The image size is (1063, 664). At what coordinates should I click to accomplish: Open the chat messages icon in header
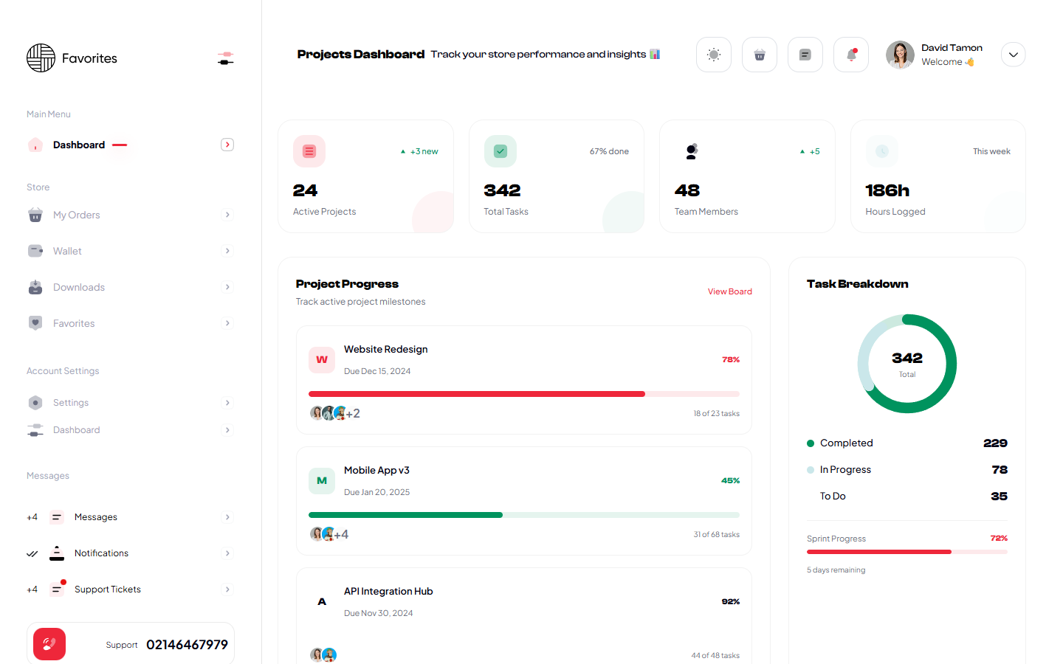(805, 55)
